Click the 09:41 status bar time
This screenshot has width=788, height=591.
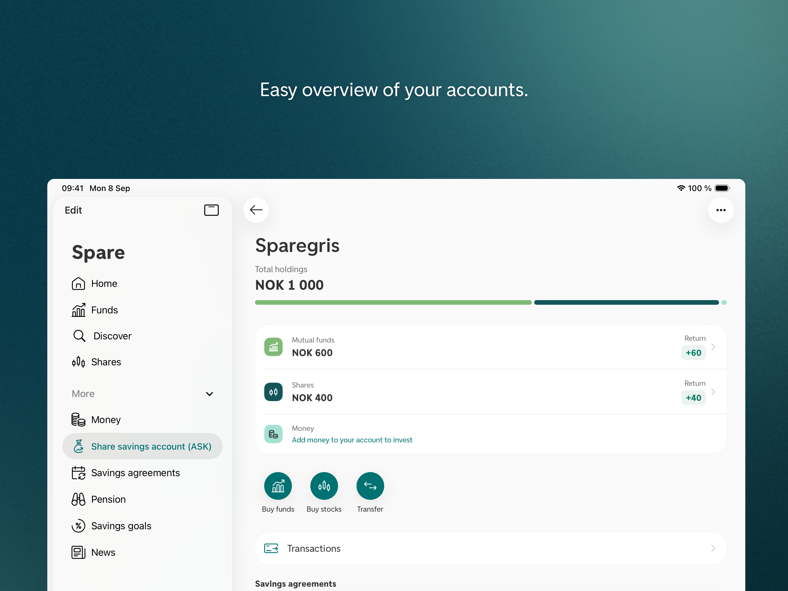click(x=73, y=188)
